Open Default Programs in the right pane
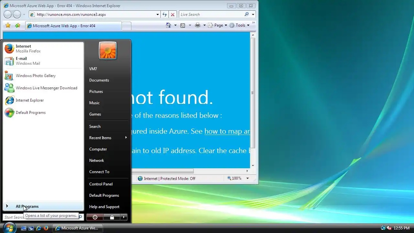Screen dimensions: 414x233 tap(108, 195)
